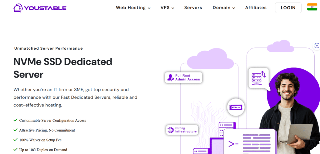Open the Domain menu

[224, 8]
